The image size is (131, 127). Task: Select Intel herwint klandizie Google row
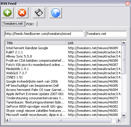[x=63, y=48]
